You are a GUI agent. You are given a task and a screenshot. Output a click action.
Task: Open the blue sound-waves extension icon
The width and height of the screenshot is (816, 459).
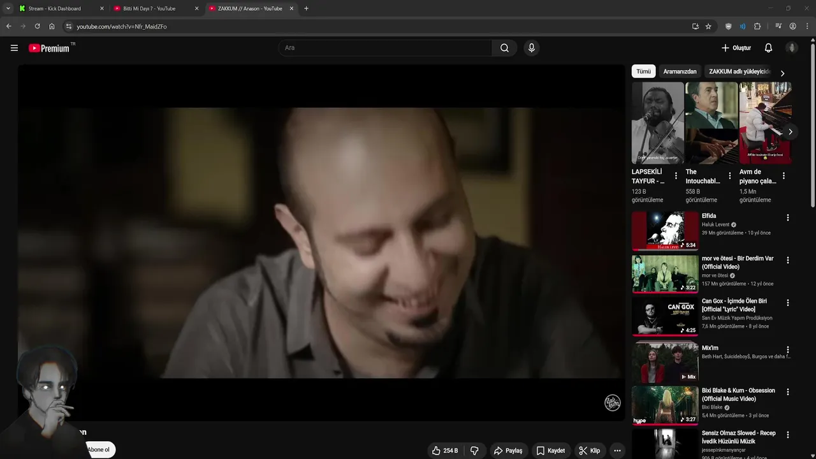click(x=743, y=26)
